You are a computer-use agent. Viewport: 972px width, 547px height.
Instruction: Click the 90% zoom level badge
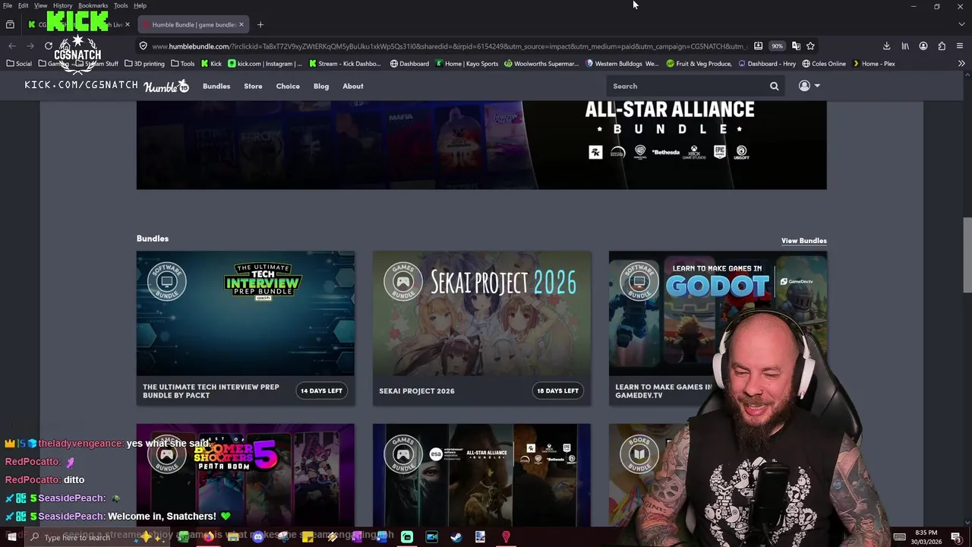(777, 46)
